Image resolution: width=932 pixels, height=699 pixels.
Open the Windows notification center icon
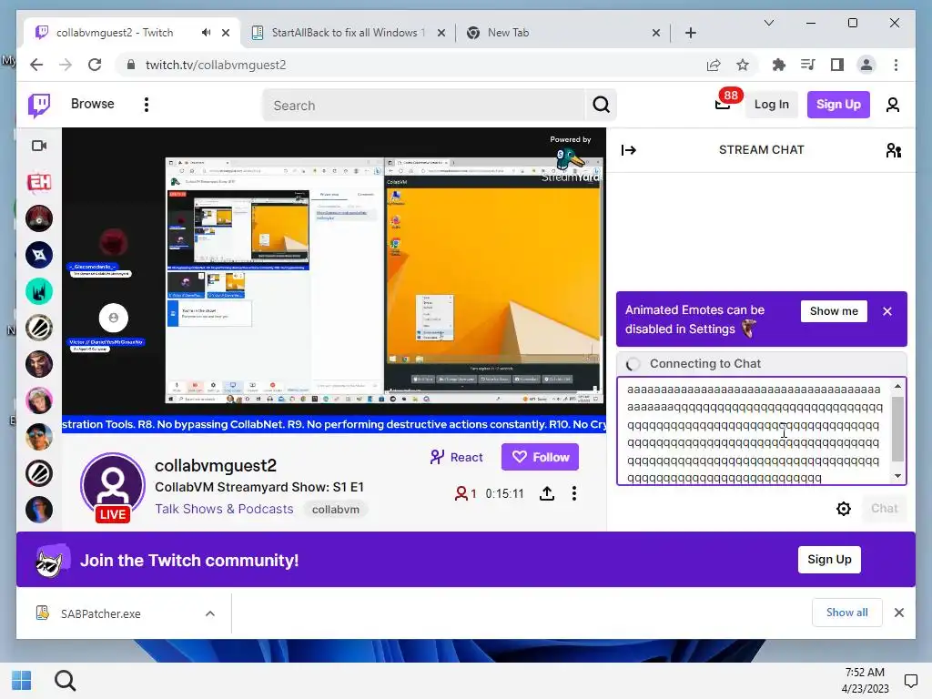click(910, 681)
